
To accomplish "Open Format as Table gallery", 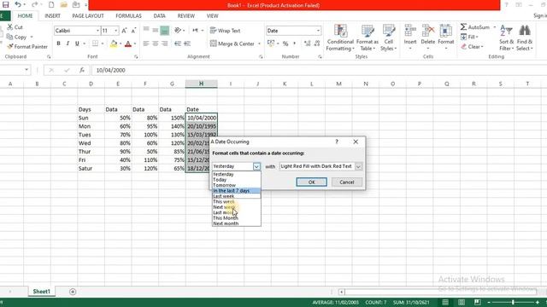I will pos(368,38).
